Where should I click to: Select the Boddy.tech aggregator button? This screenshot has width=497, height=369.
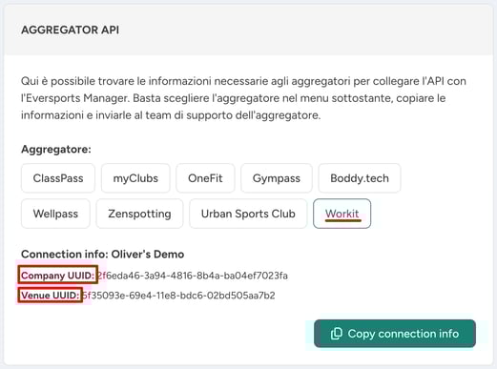[360, 178]
